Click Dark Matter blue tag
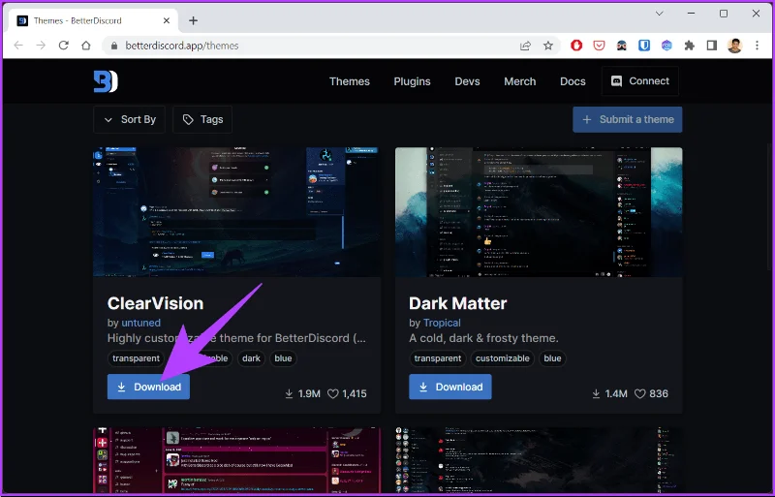Screen dimensions: 775x497 [x=552, y=358]
